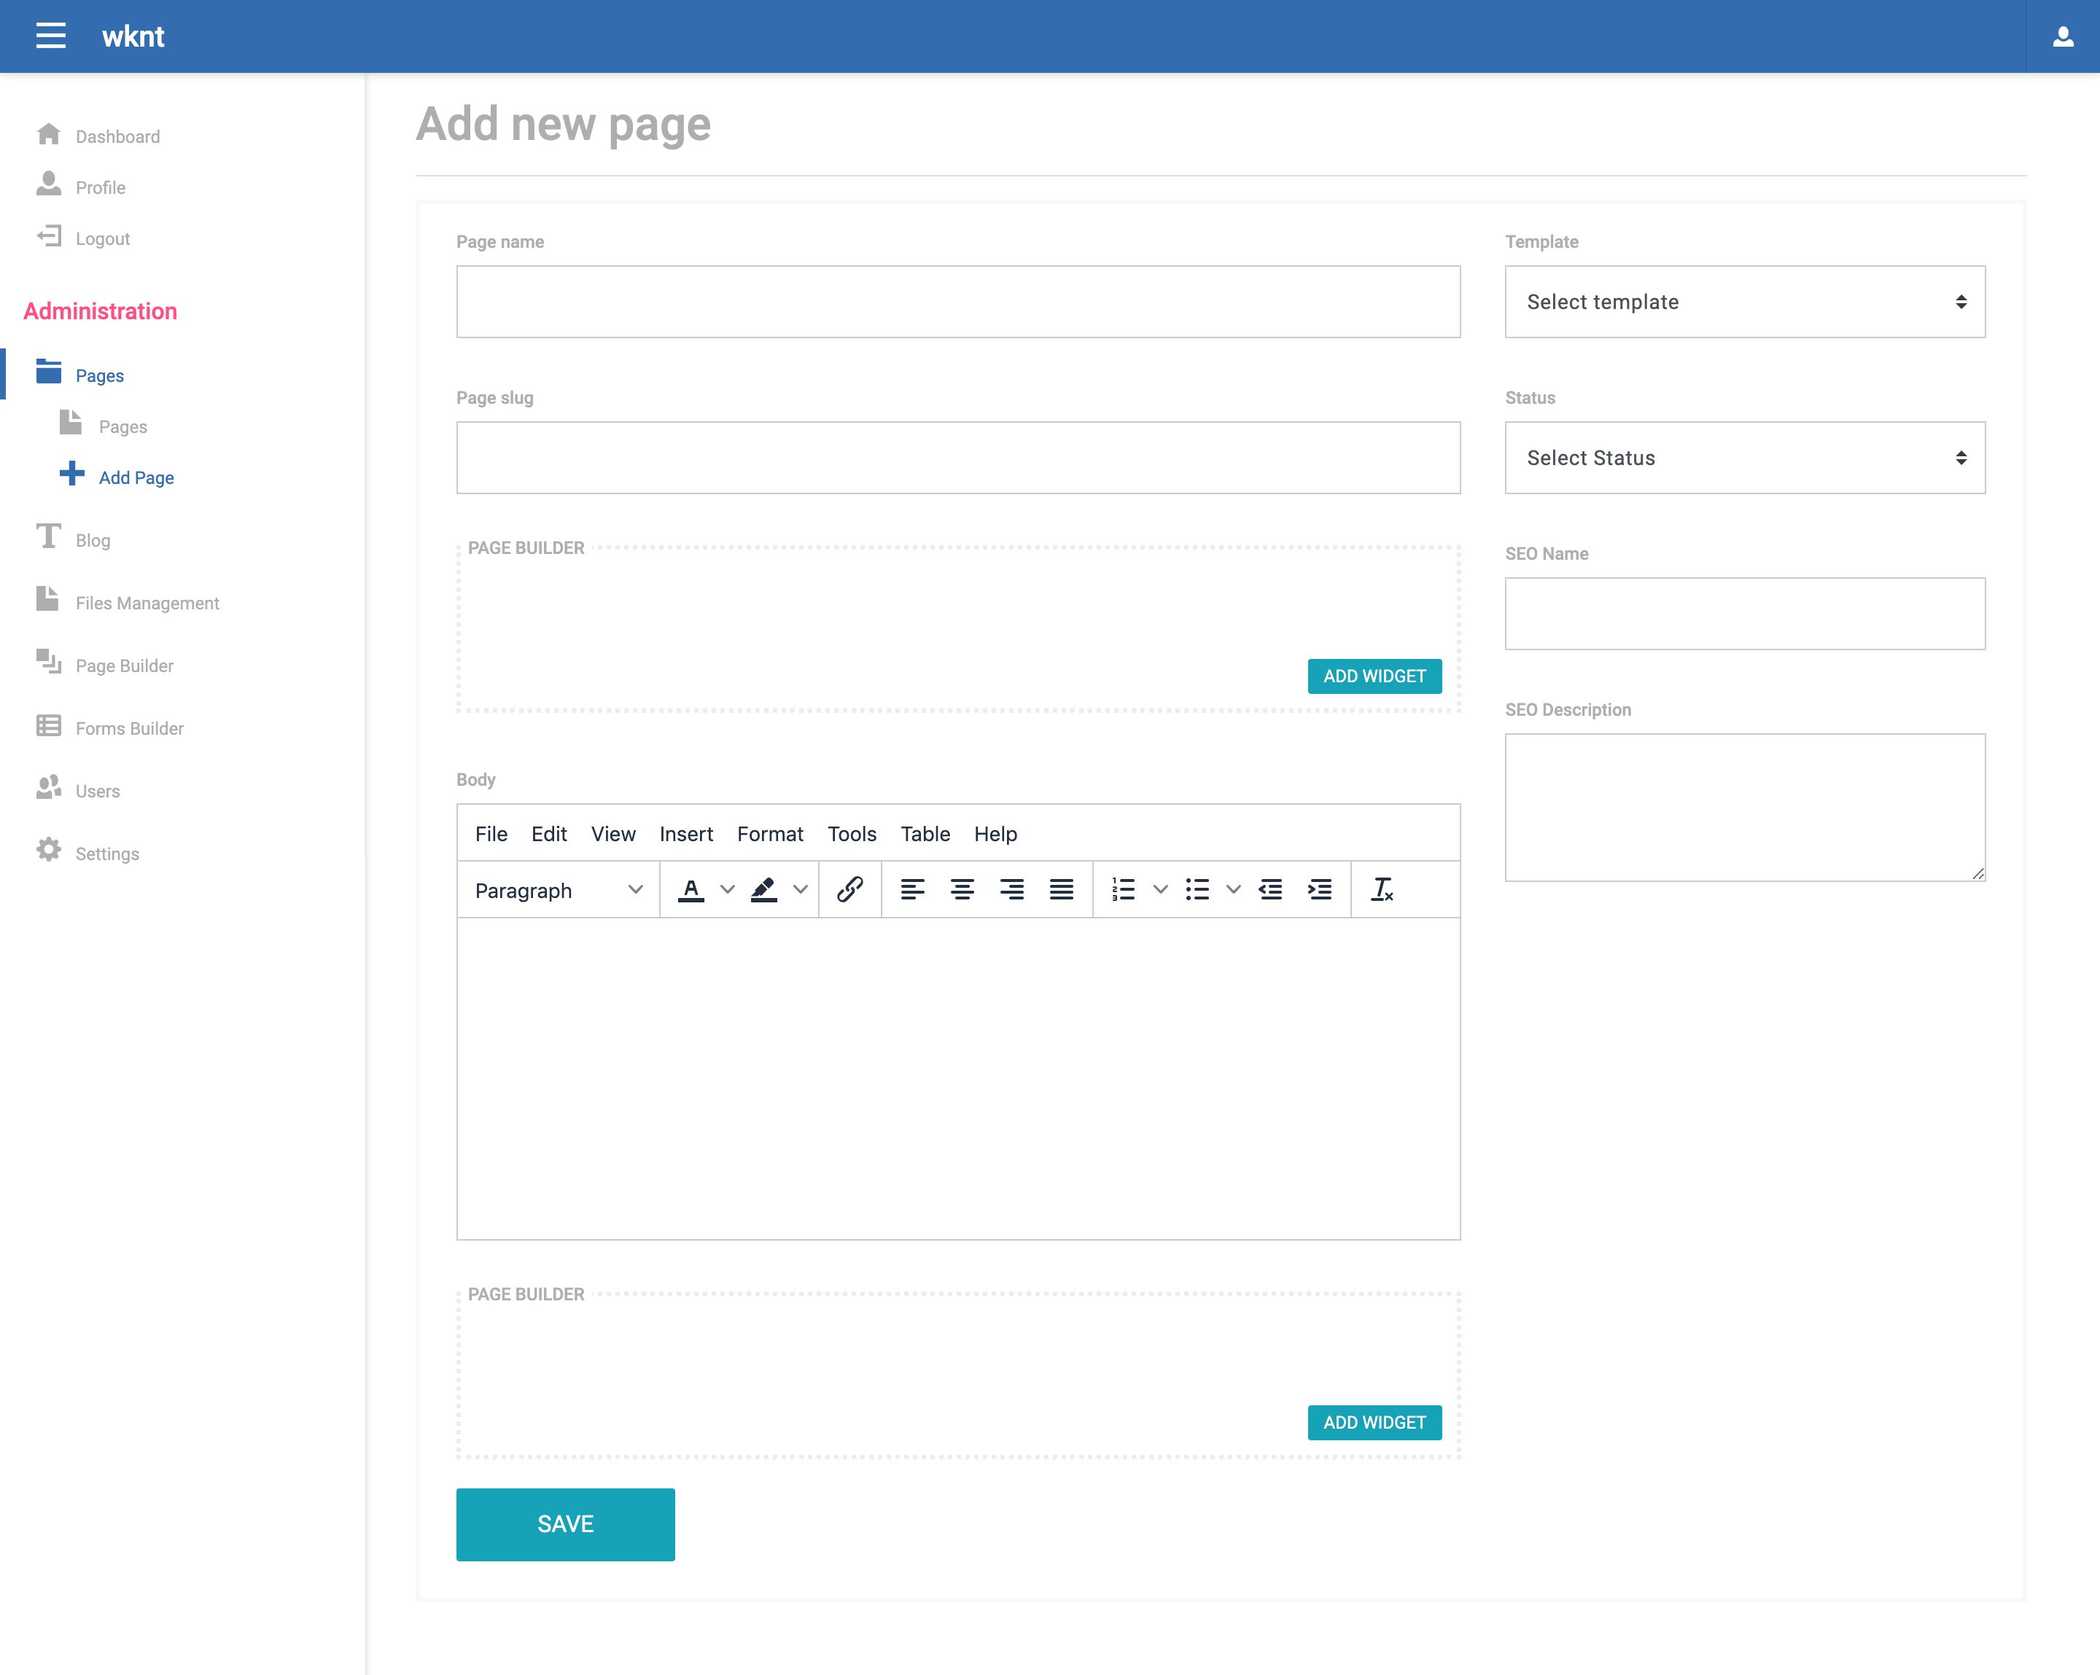Open the Paragraph format dropdown
The image size is (2100, 1675).
(x=558, y=890)
